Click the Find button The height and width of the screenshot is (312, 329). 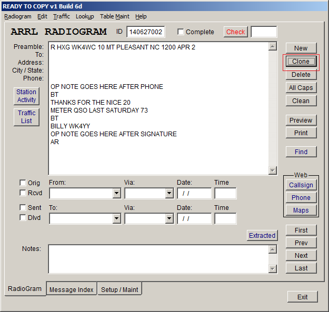(x=301, y=152)
